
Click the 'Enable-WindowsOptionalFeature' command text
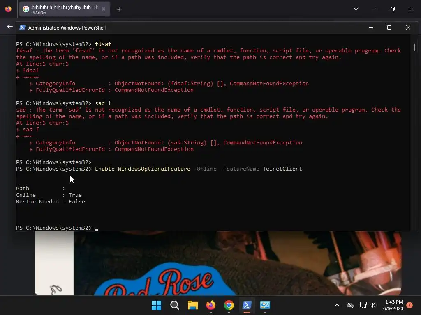click(x=143, y=169)
